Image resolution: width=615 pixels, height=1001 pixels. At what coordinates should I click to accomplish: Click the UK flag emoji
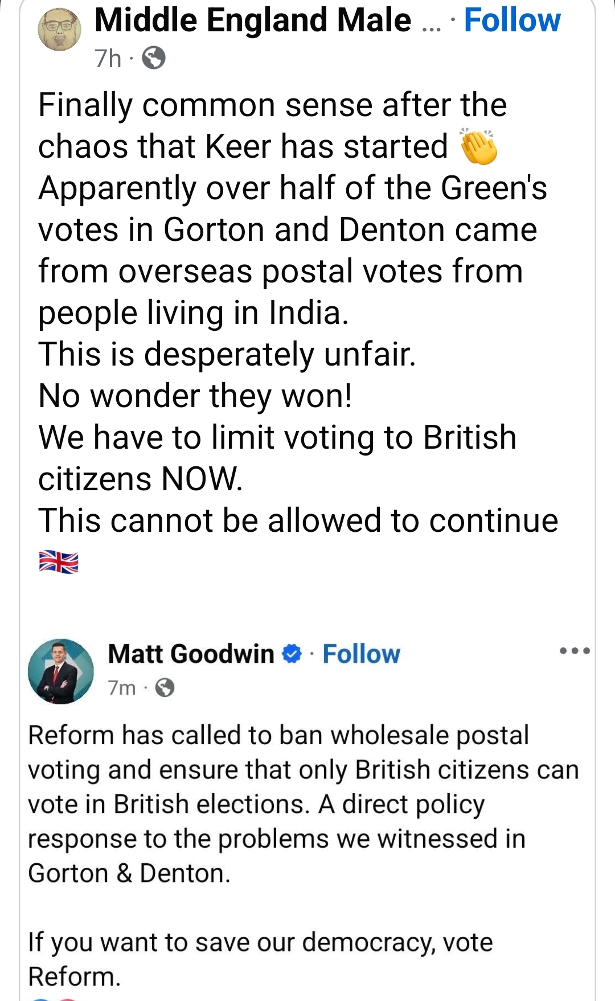click(58, 562)
